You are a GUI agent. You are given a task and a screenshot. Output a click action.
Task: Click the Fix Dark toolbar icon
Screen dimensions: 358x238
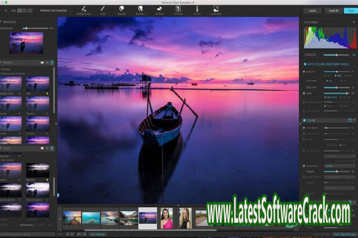click(x=159, y=8)
